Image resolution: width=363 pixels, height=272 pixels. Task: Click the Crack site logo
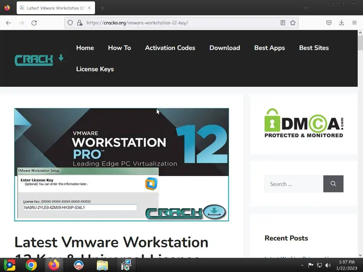pyautogui.click(x=39, y=60)
